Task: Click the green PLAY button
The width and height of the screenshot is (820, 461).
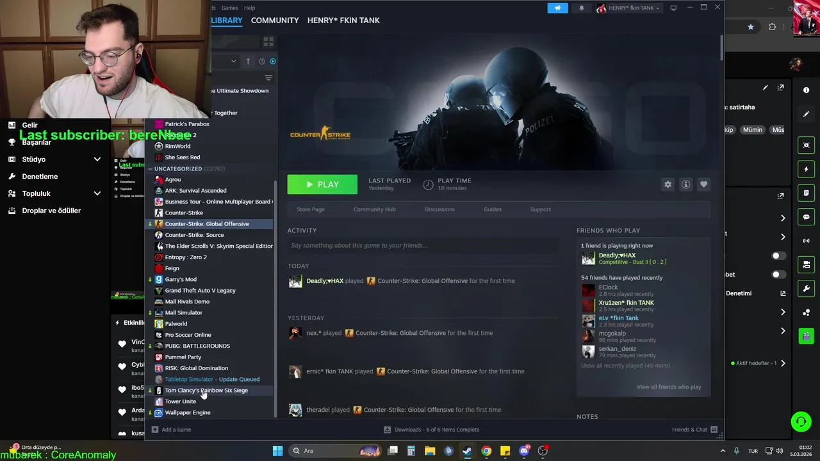Action: point(322,184)
